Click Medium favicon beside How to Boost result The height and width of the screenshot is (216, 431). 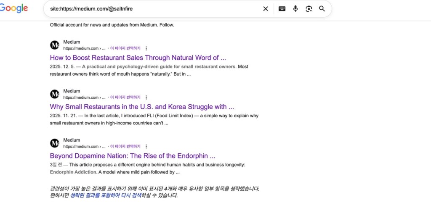pos(55,45)
